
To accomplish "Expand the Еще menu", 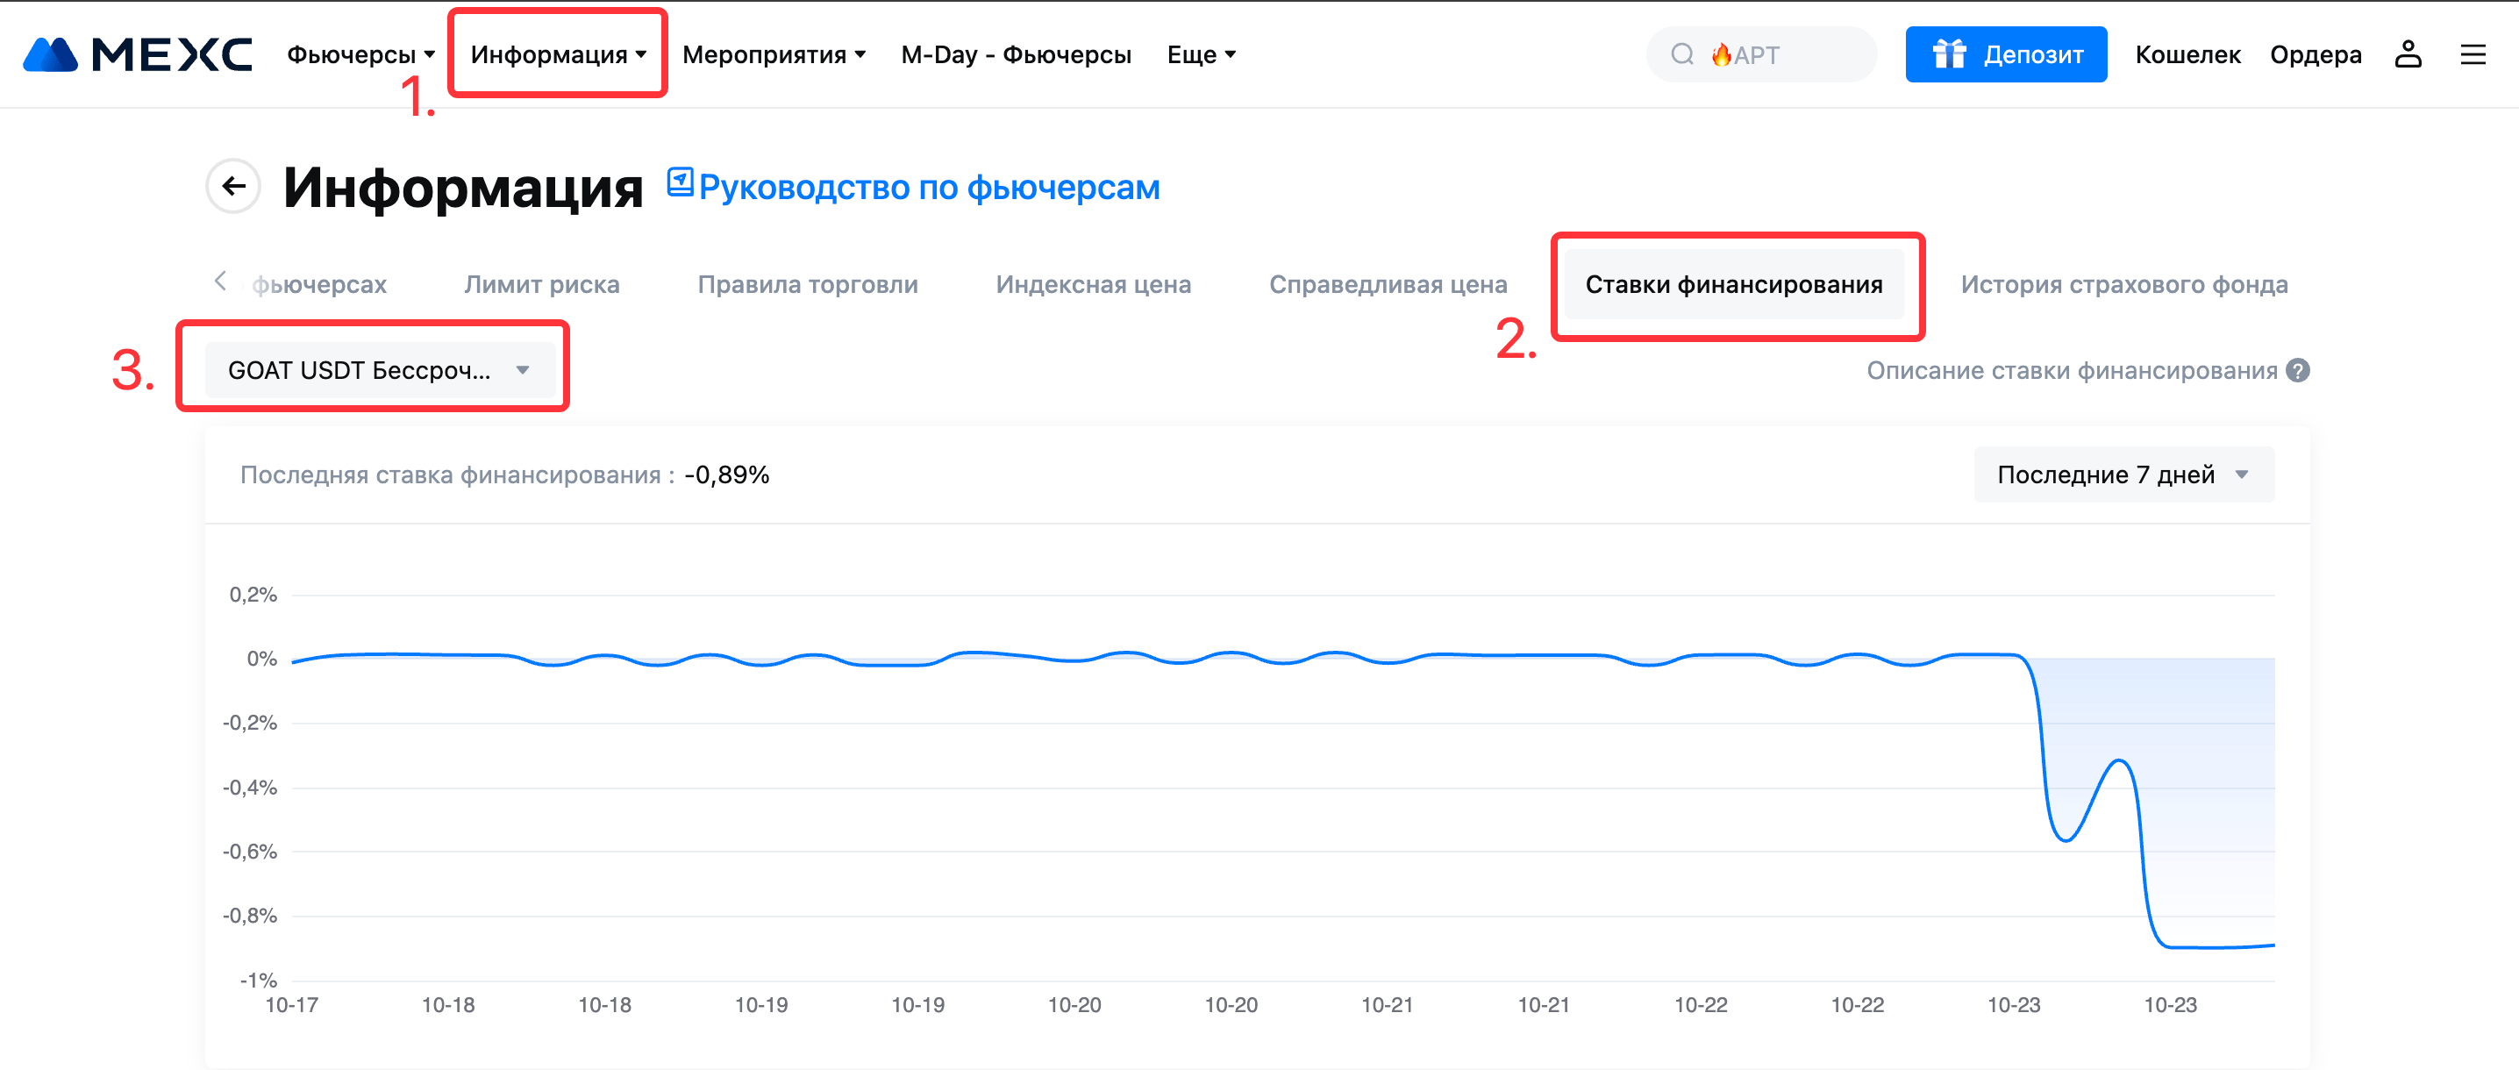I will coord(1201,54).
